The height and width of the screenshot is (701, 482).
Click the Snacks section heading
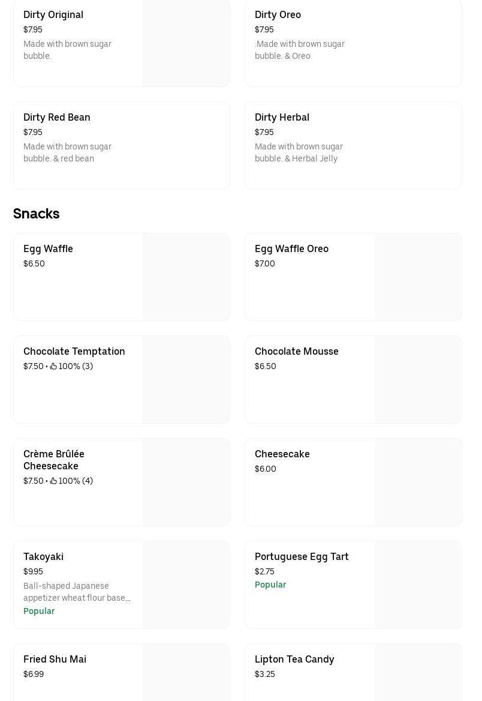[x=36, y=214]
